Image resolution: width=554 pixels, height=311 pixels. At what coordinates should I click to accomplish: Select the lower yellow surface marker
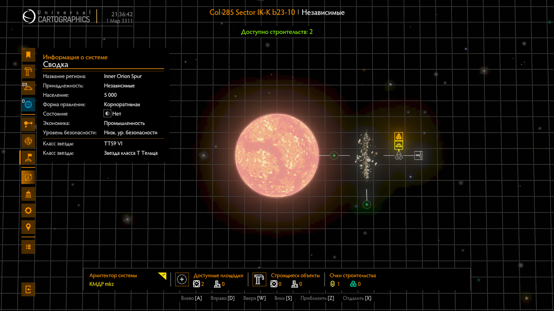click(x=399, y=145)
